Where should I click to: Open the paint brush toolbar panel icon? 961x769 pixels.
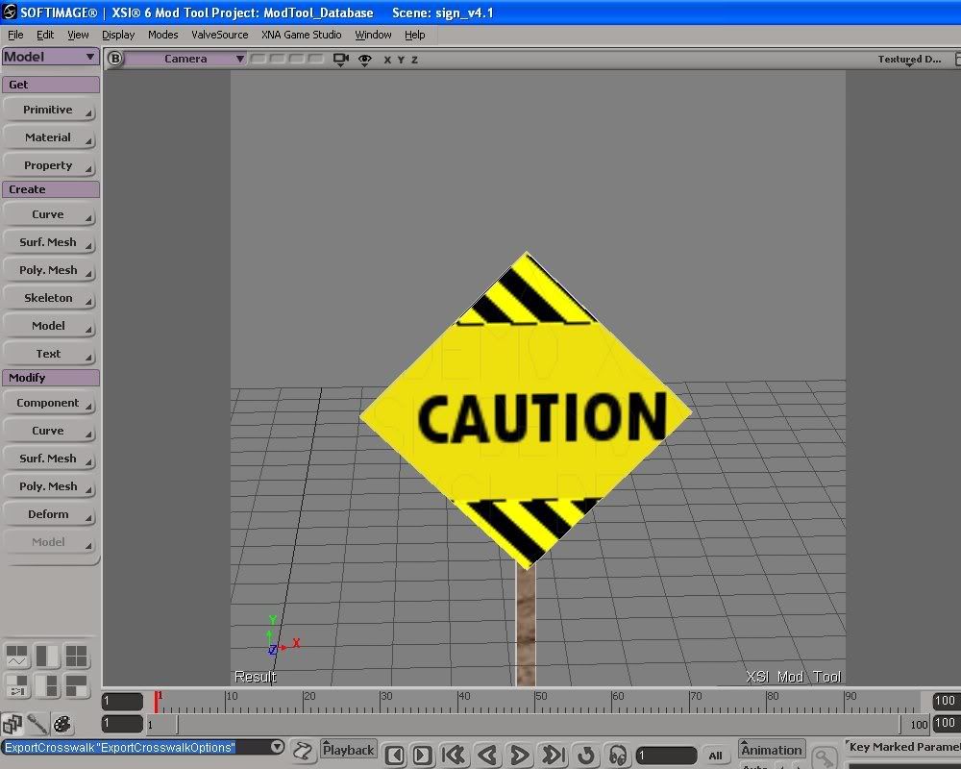(x=37, y=724)
